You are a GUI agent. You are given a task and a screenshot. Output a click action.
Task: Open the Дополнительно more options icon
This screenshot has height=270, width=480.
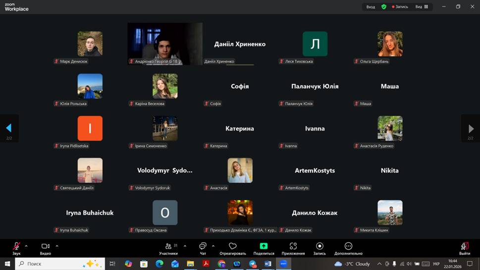tap(348, 246)
